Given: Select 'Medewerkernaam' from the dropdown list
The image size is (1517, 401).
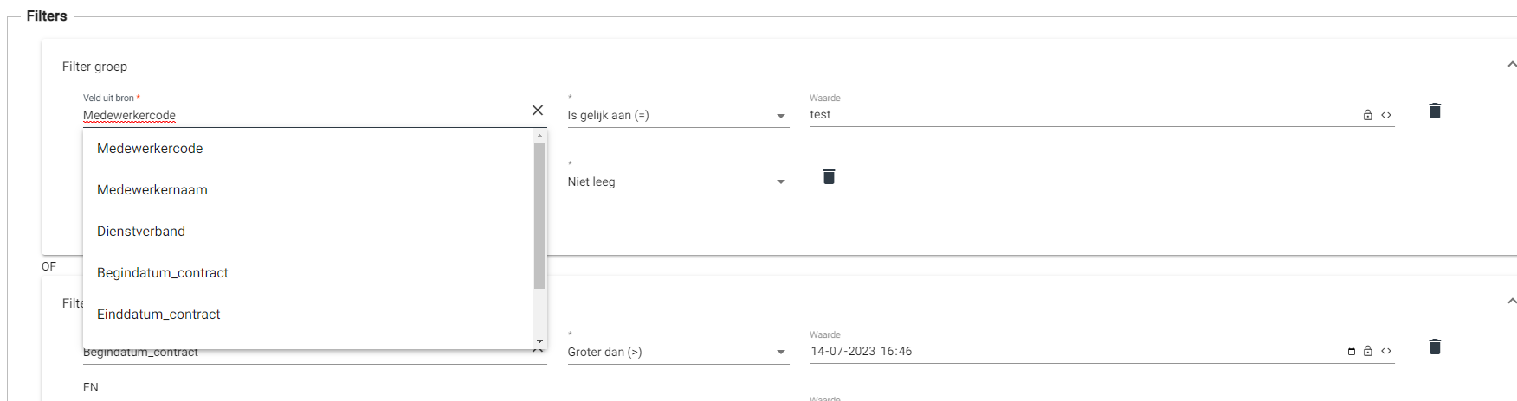Looking at the screenshot, I should tap(152, 190).
